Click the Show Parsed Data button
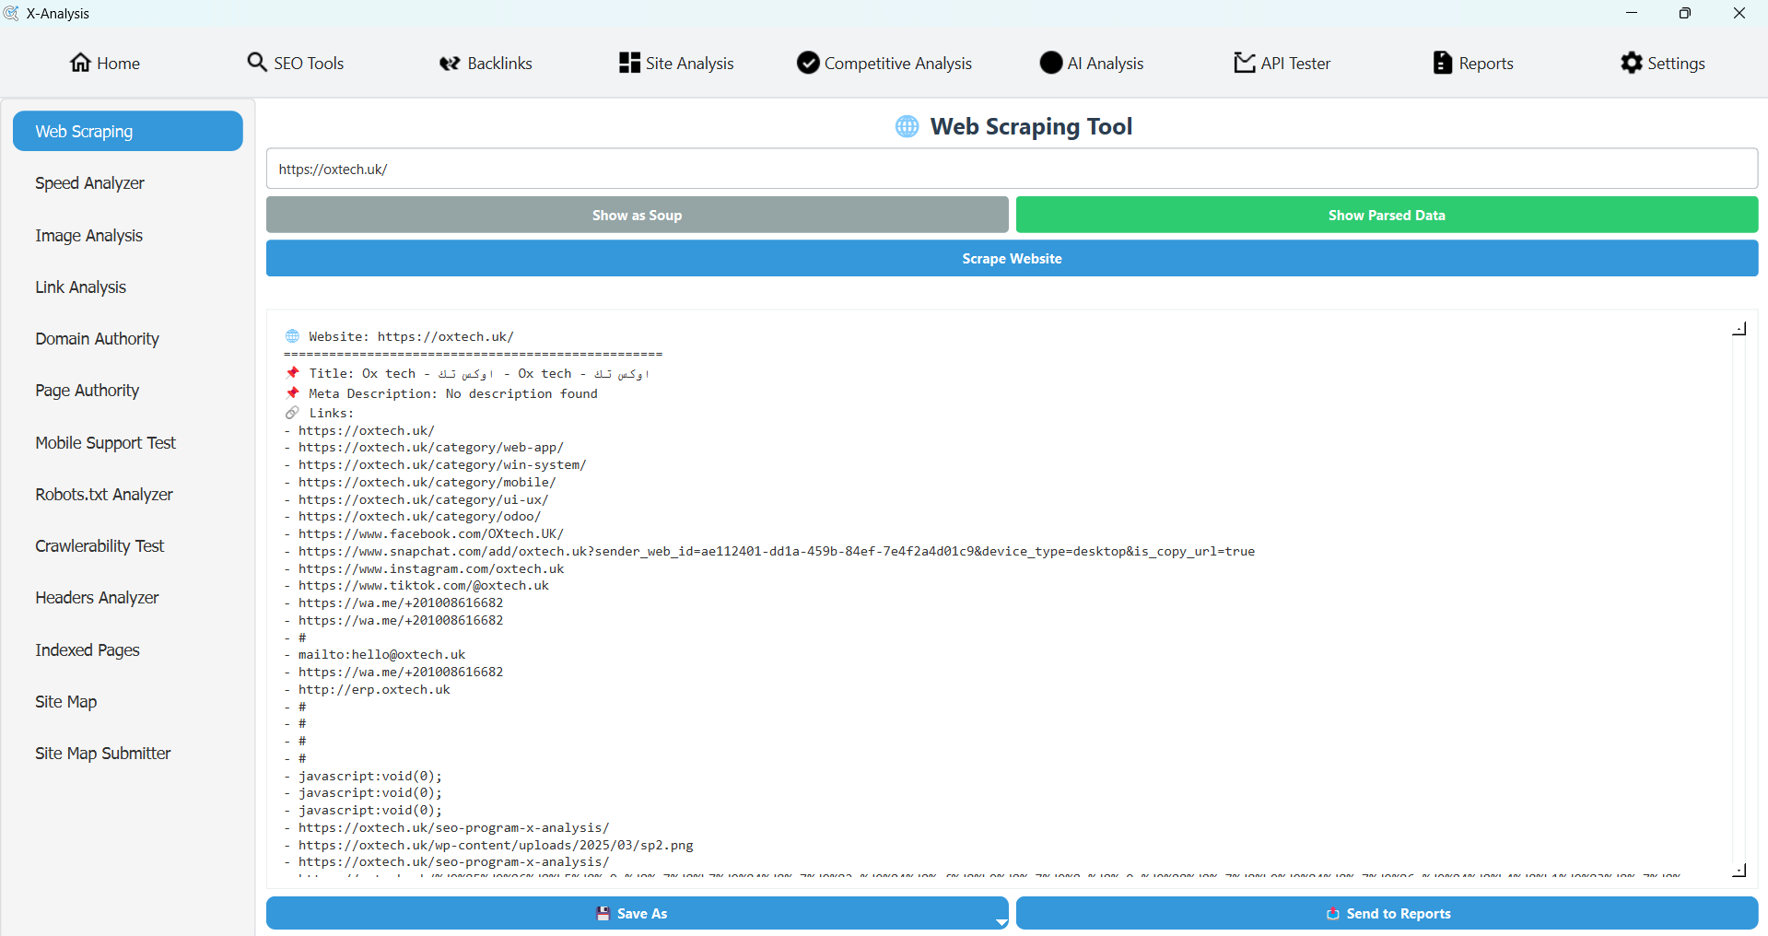 [1387, 215]
